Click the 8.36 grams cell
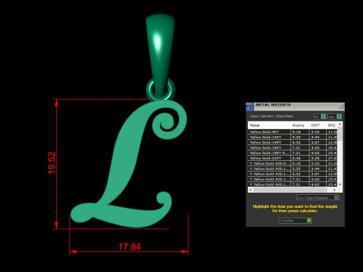This screenshot has height=272, width=363. tap(299, 158)
